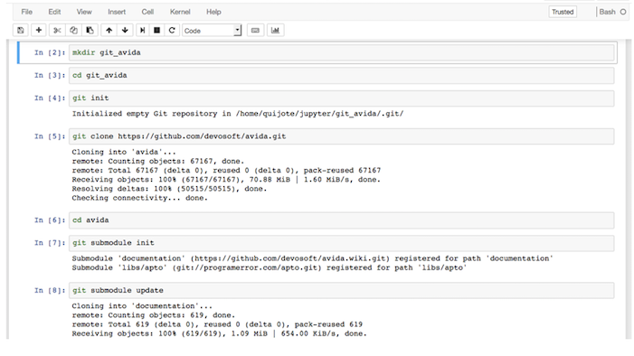Open the Kernel menu
Viewport: 634px width, 356px height.
(180, 12)
